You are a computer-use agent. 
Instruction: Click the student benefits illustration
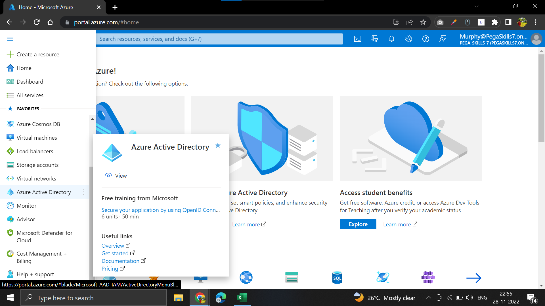(411, 138)
